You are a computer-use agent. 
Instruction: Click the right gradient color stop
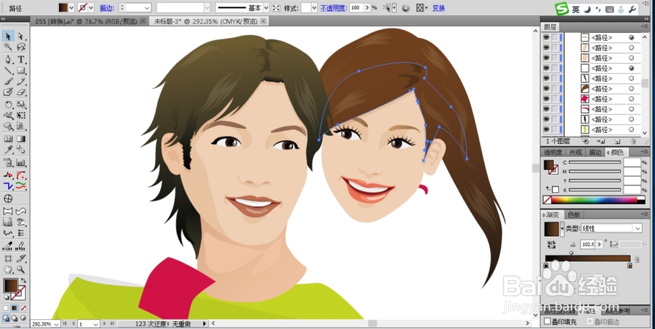pos(629,265)
